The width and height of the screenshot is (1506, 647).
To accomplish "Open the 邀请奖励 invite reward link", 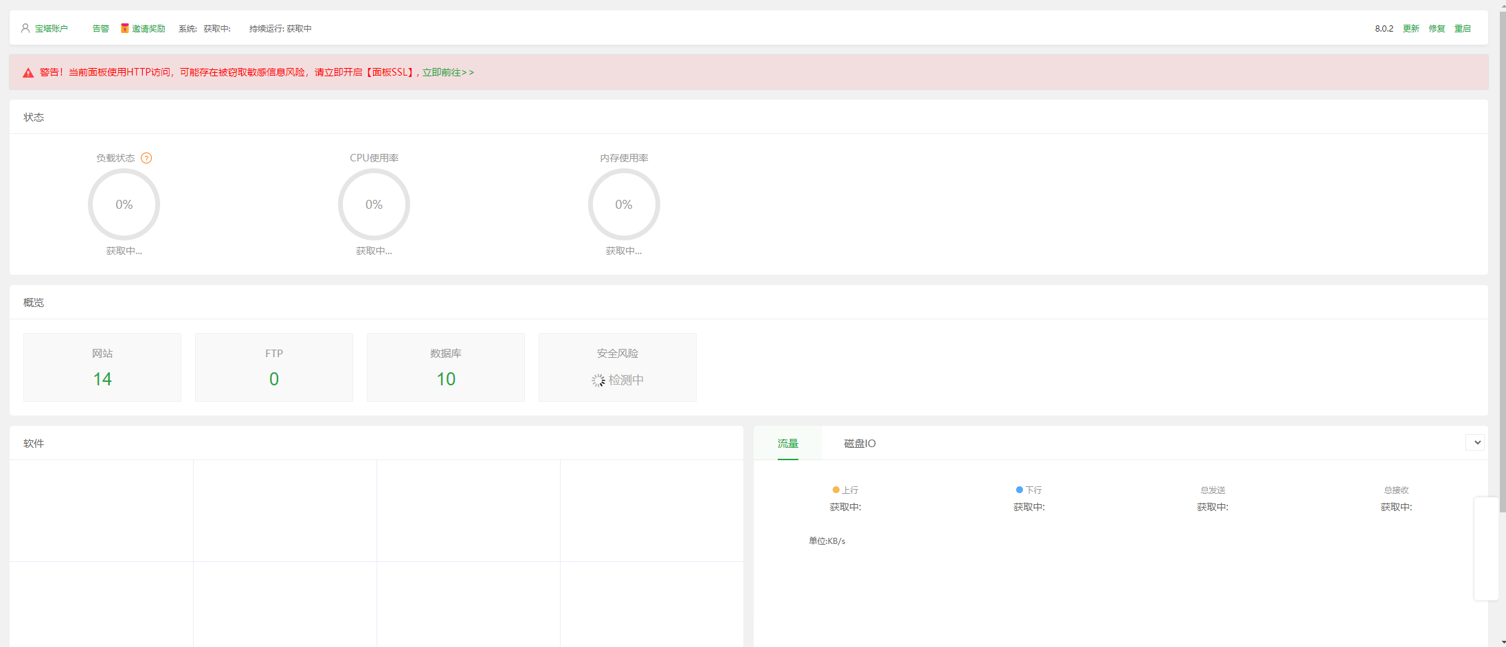I will tap(148, 29).
